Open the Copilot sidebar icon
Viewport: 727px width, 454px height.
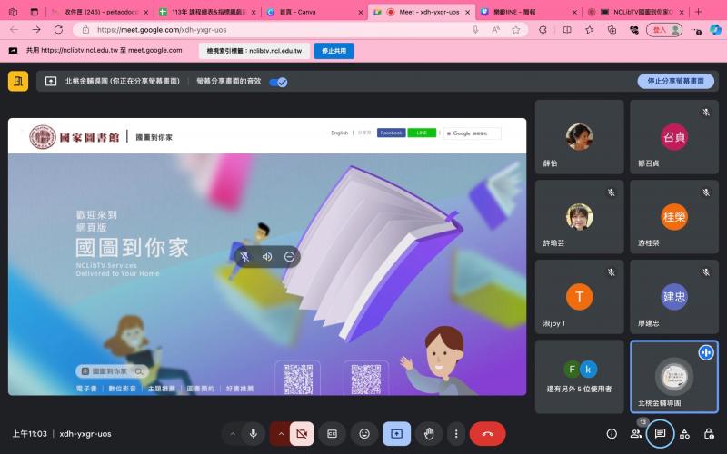[716, 30]
